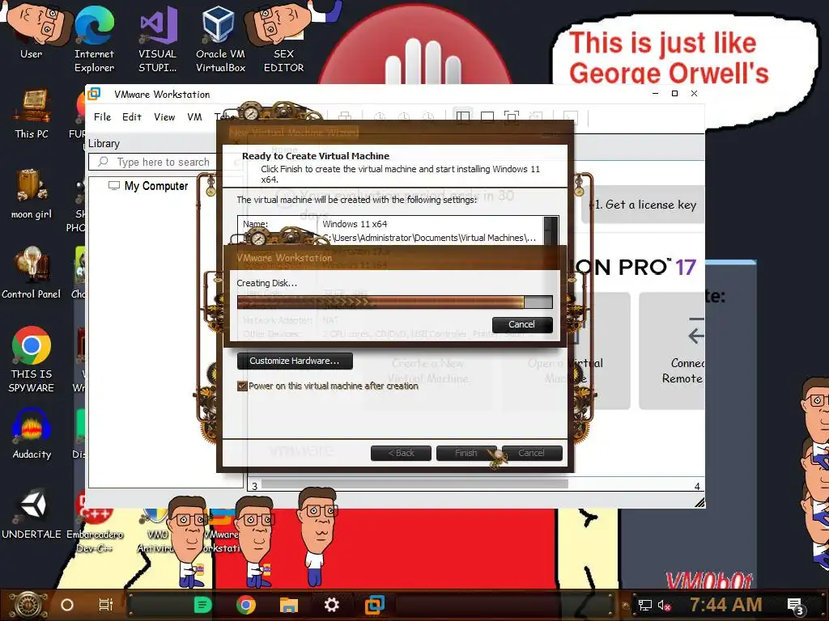This screenshot has width=829, height=621.
Task: Open Audacity desktop icon
Action: tap(32, 433)
